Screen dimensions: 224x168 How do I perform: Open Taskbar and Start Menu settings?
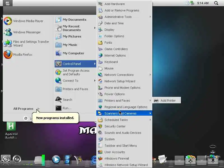[124, 145]
